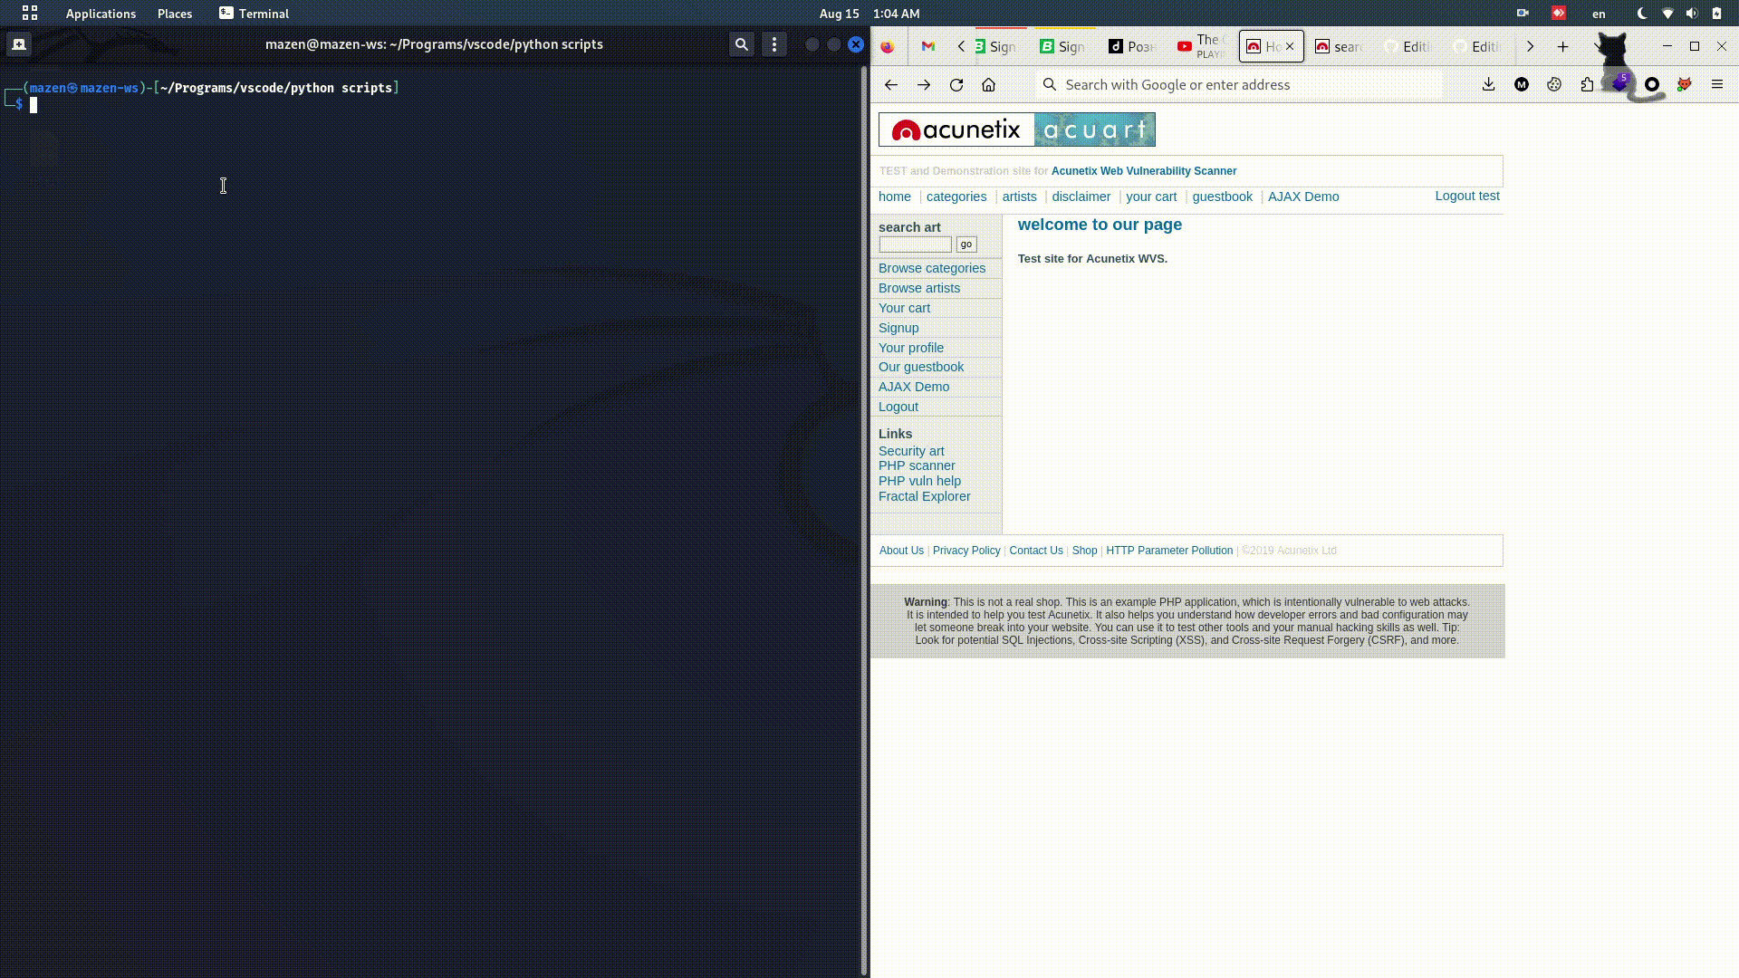This screenshot has height=978, width=1739.
Task: Click the terminal search icon
Action: [x=742, y=44]
